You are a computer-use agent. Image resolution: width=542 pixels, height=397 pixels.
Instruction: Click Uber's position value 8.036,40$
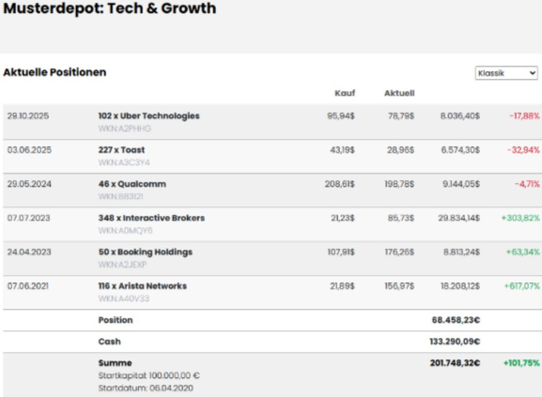(x=460, y=115)
